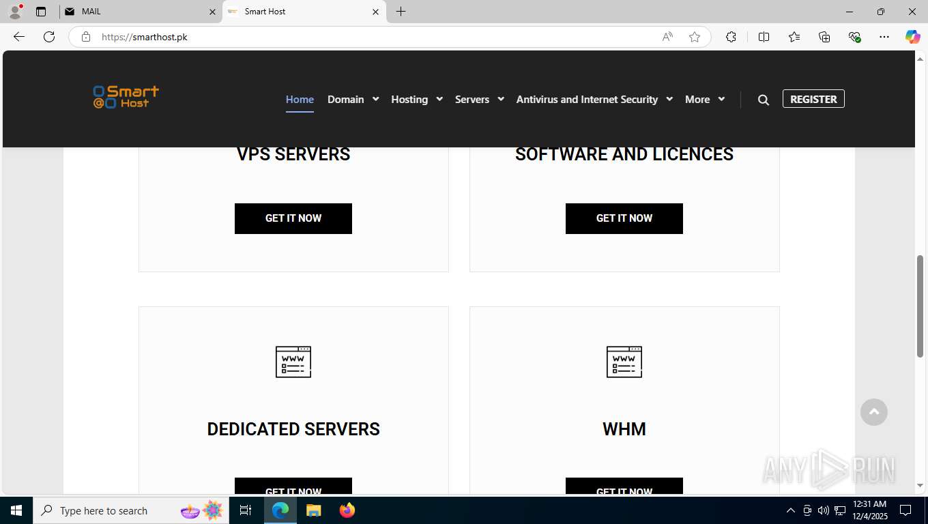Click the Windows taskbar search box
The image size is (928, 524).
(130, 510)
